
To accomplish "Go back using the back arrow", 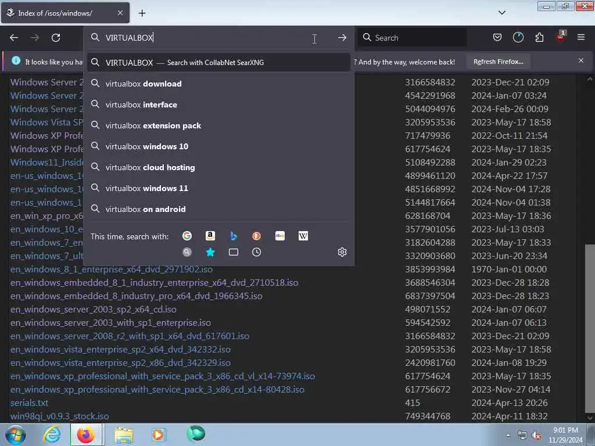I will pos(14,38).
